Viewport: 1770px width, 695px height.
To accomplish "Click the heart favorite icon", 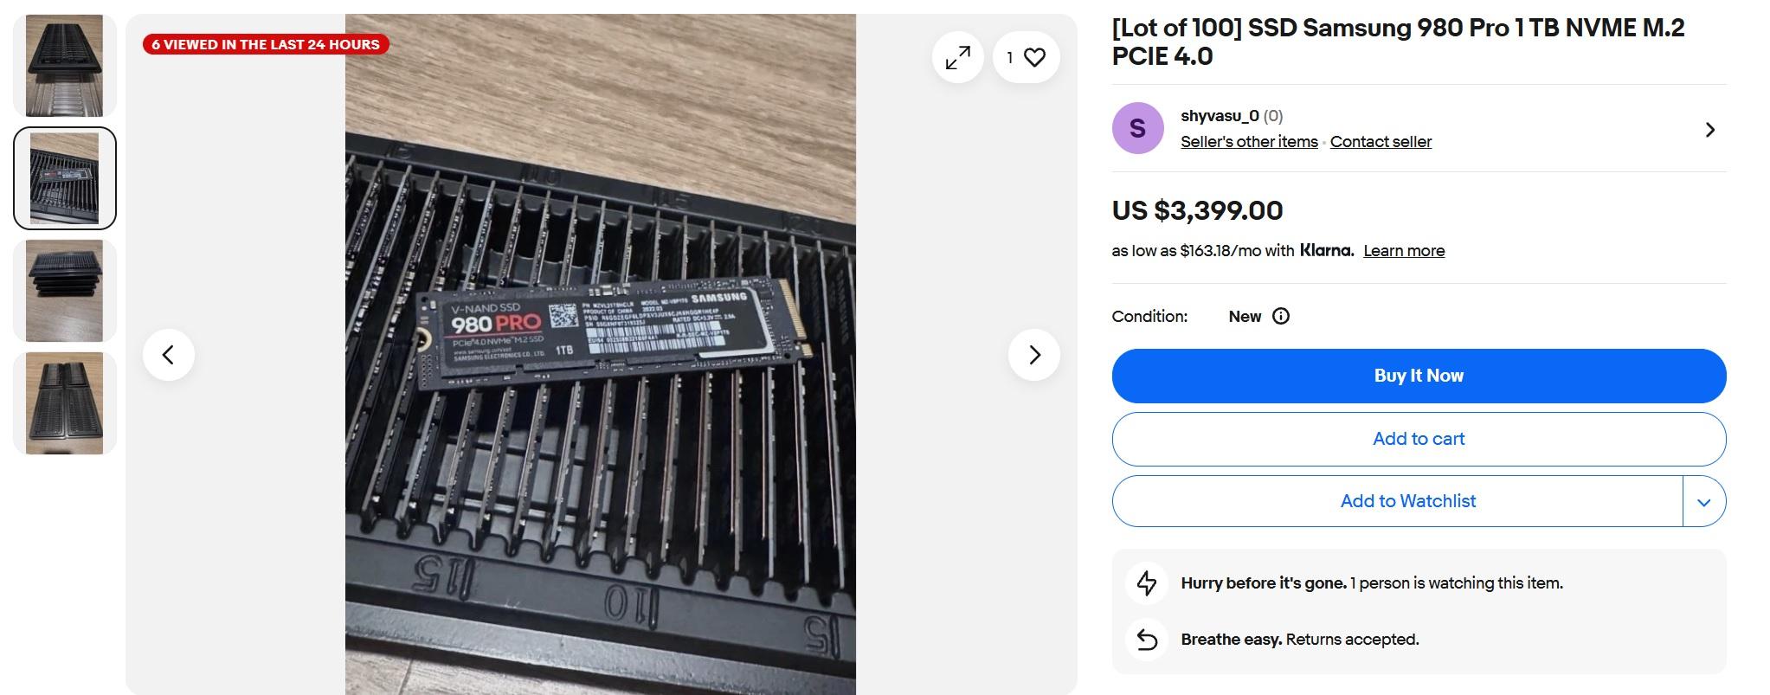I will (1034, 57).
